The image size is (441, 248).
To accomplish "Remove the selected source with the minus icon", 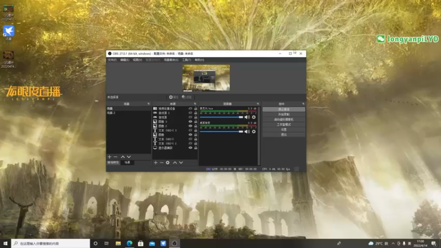I will pyautogui.click(x=162, y=163).
